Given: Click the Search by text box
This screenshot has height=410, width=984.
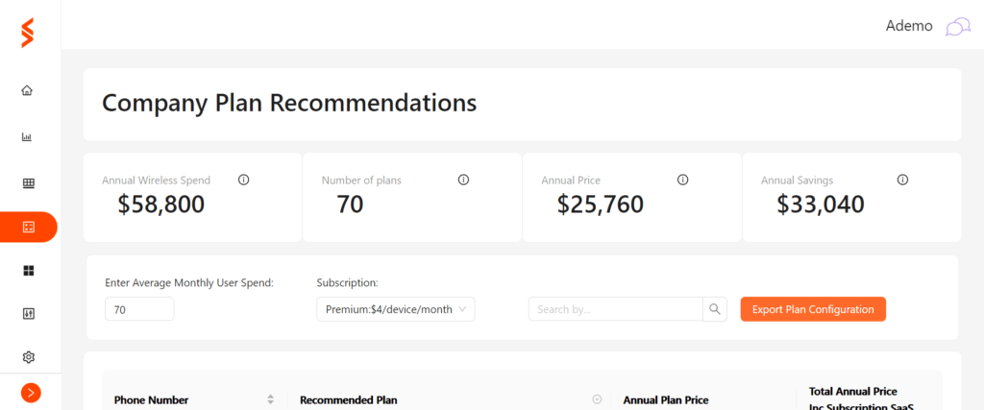Looking at the screenshot, I should [x=615, y=309].
